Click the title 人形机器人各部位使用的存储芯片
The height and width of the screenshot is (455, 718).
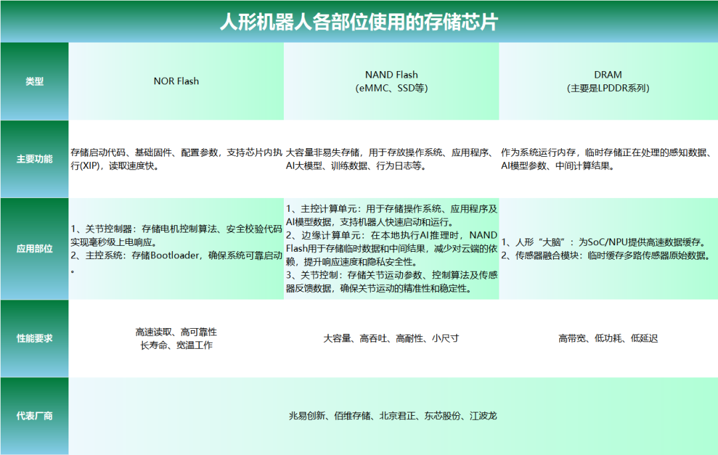359,21
